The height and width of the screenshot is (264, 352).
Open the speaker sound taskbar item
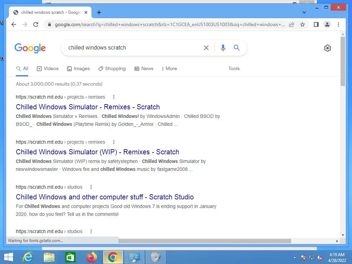(156, 257)
